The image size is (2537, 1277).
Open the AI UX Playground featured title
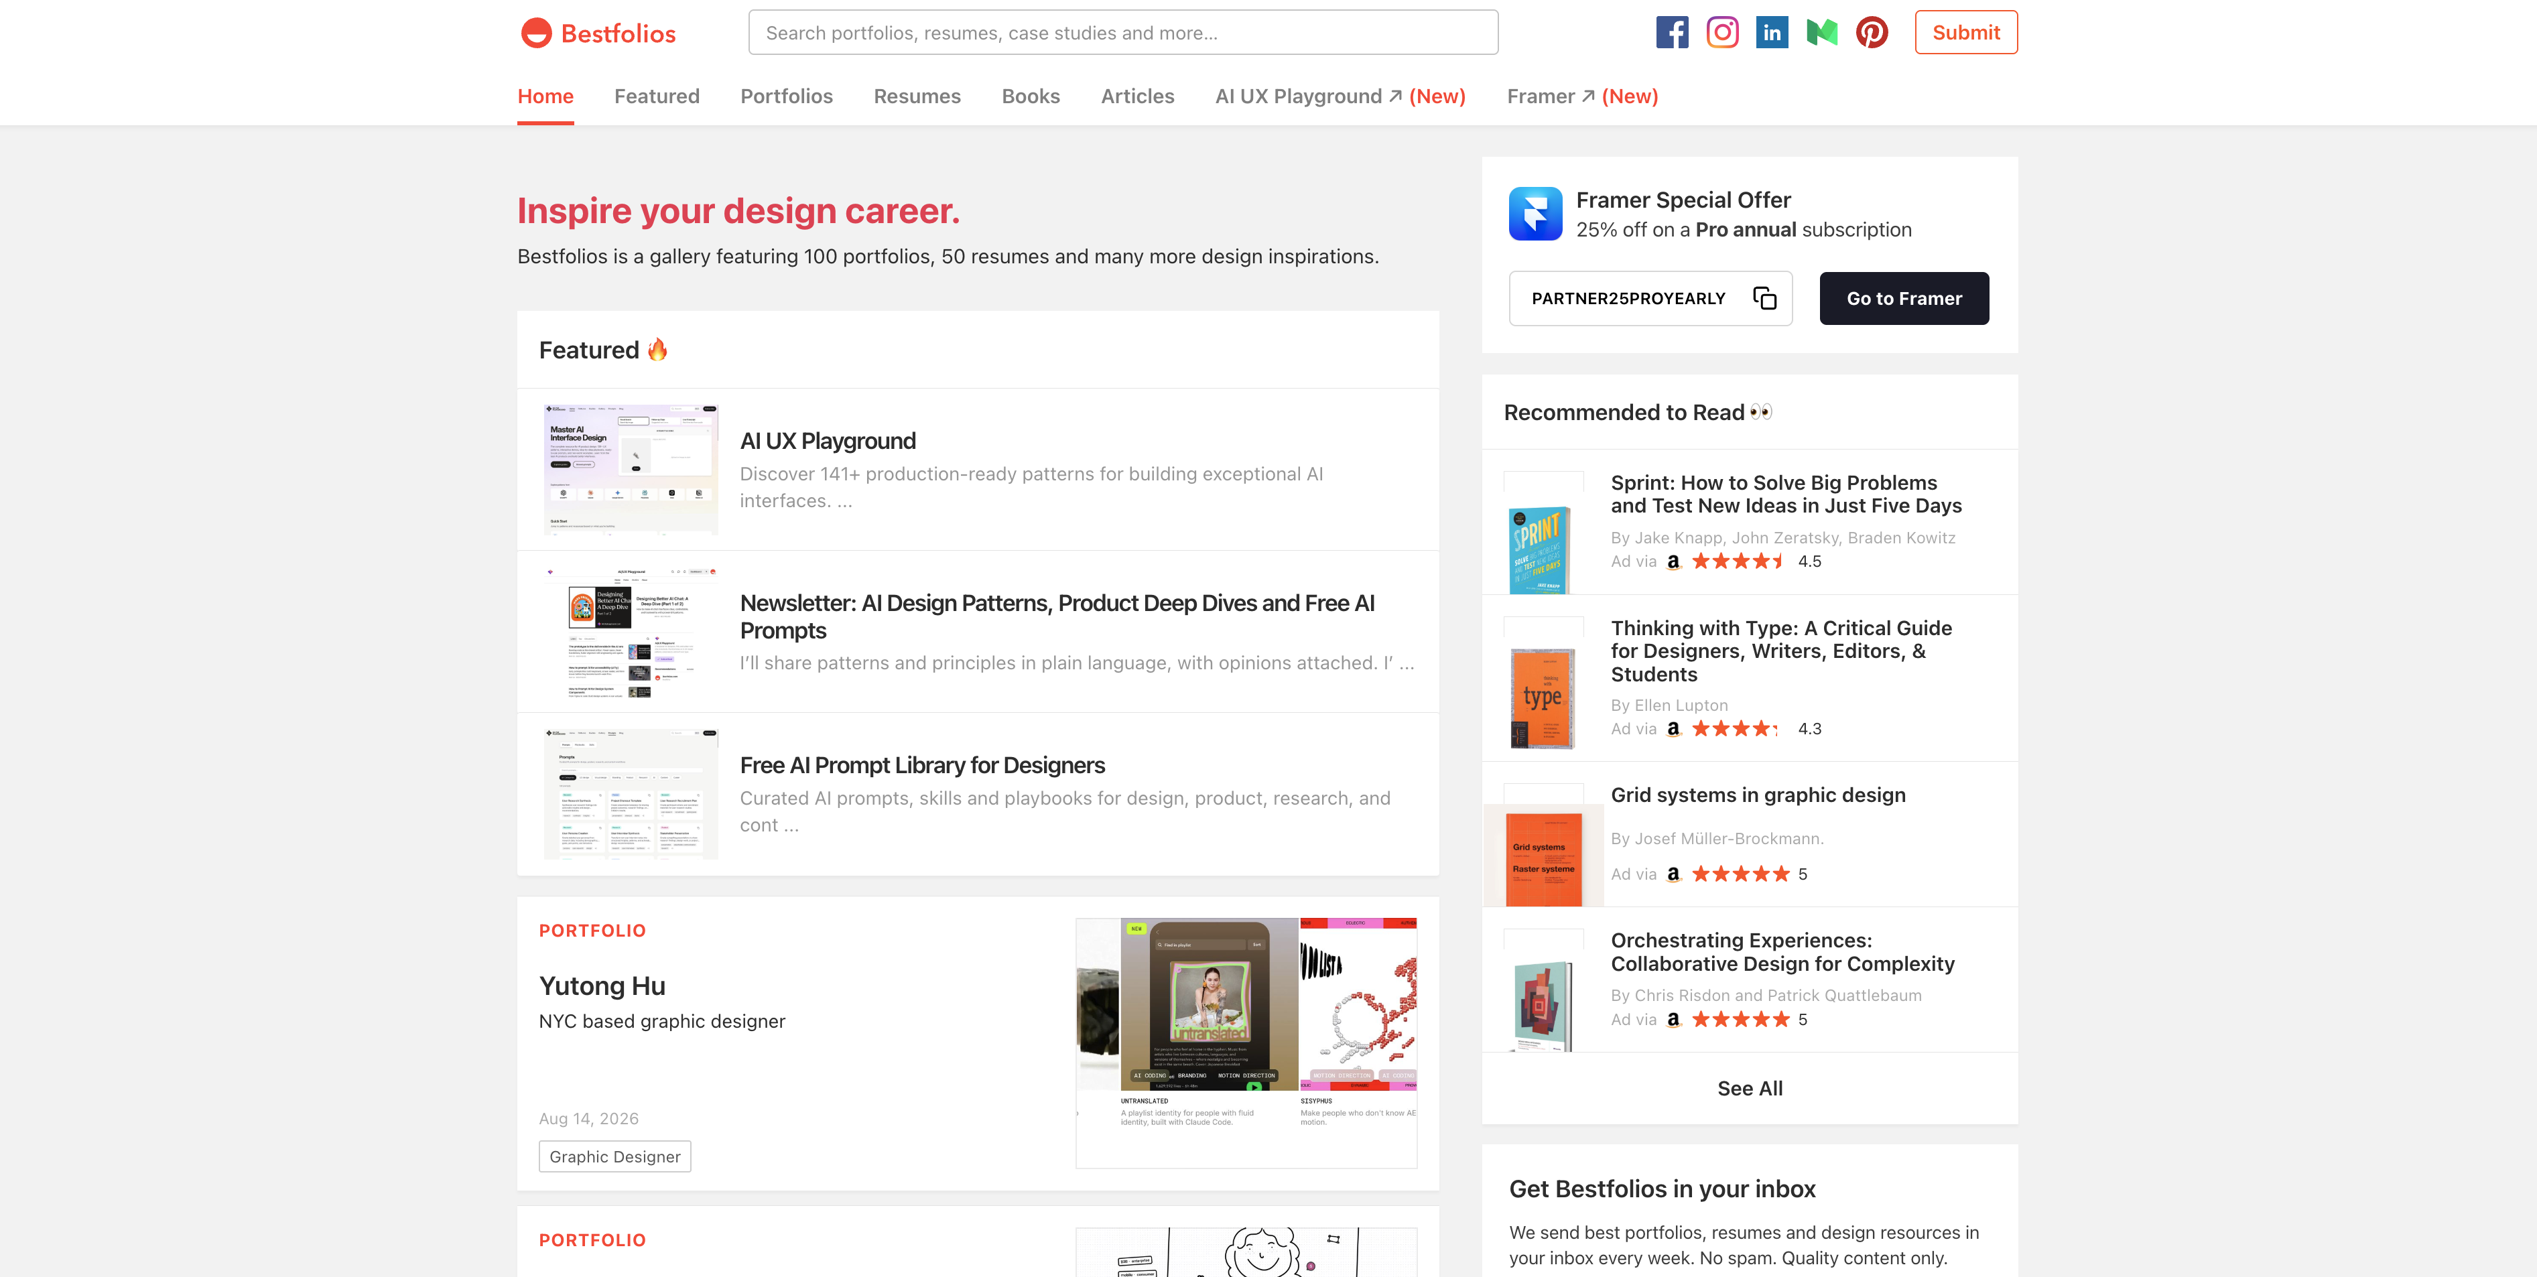click(828, 441)
